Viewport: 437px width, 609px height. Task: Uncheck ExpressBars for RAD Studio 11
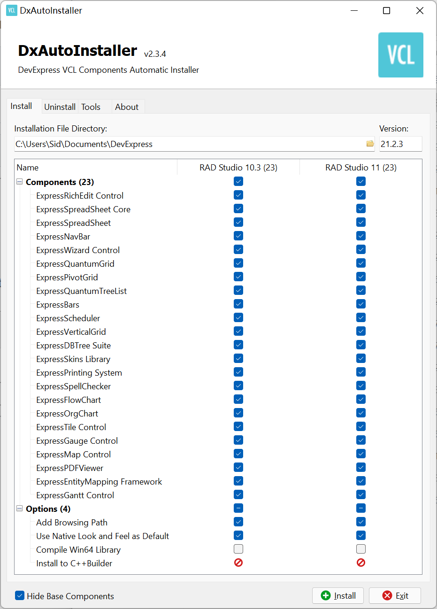(361, 304)
